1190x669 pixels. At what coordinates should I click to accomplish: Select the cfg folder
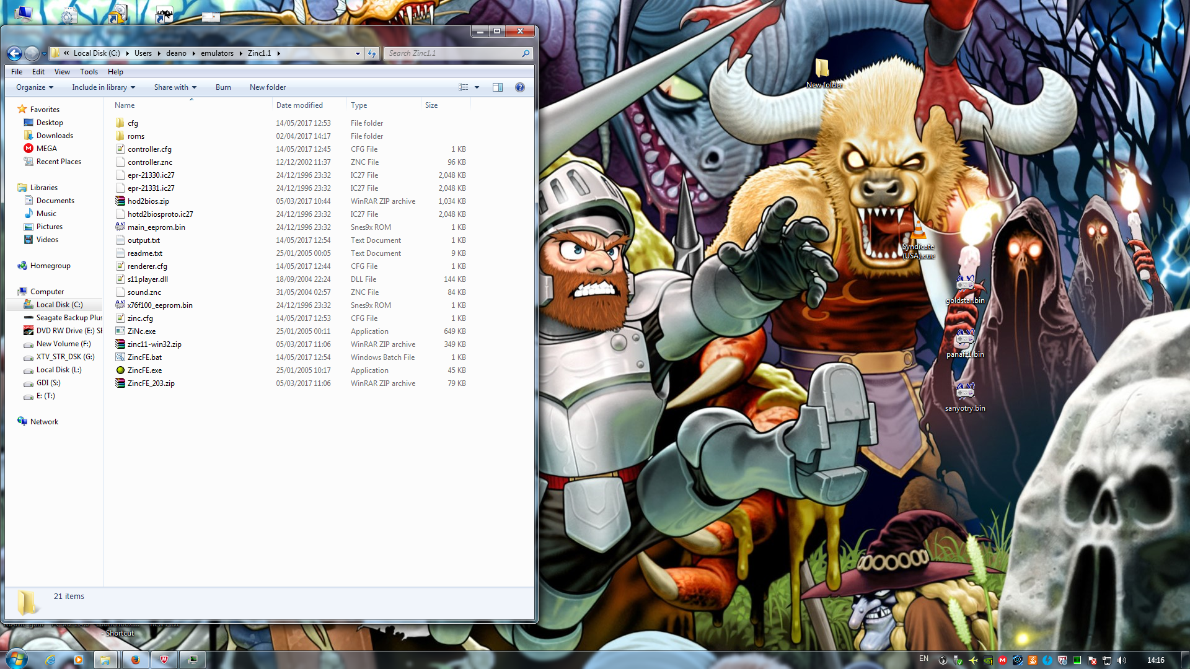pyautogui.click(x=133, y=123)
